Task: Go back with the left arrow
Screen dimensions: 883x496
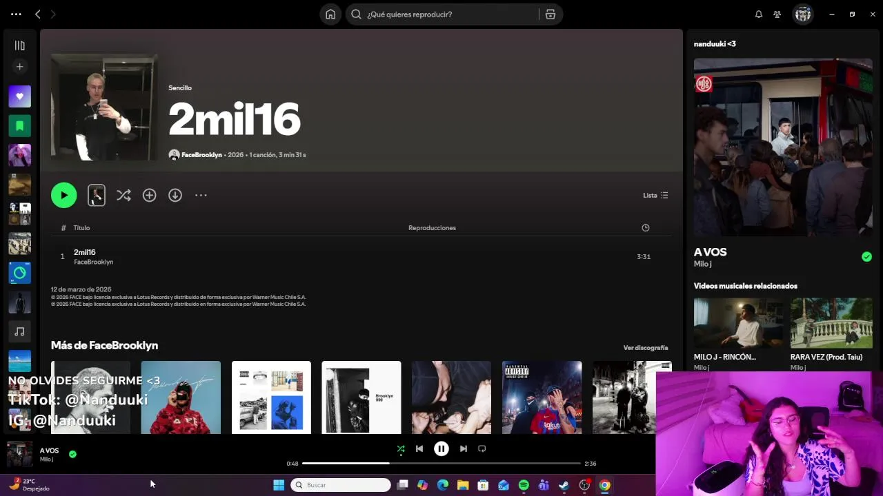Action: [x=38, y=14]
